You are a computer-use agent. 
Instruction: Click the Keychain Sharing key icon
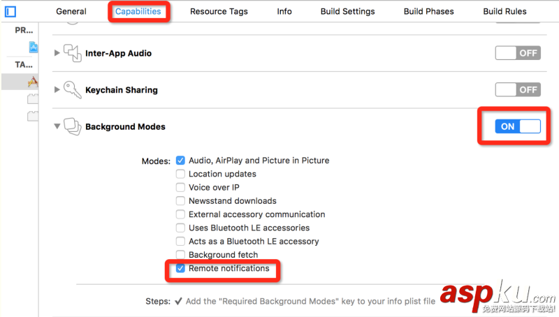73,89
